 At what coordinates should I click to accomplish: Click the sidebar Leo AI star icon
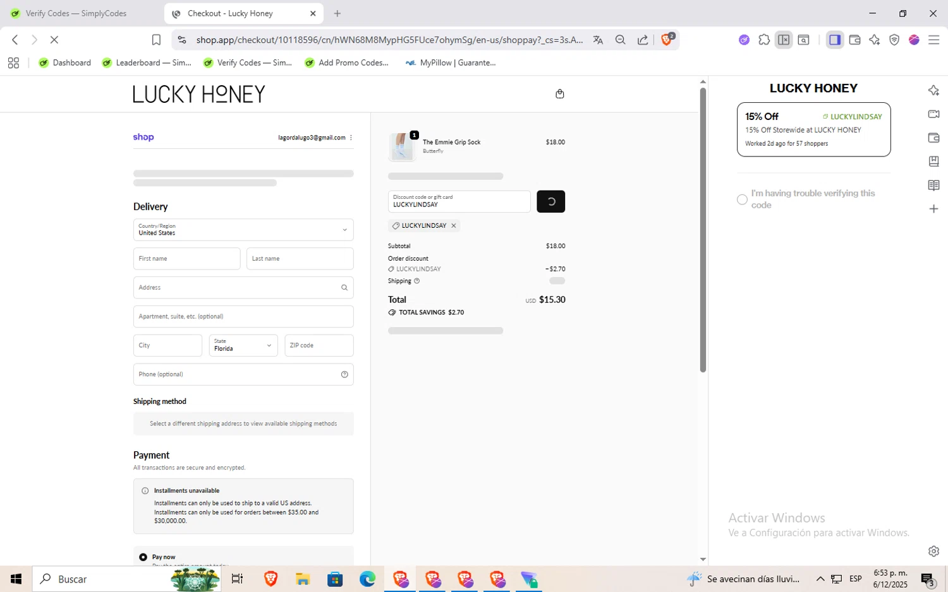933,90
